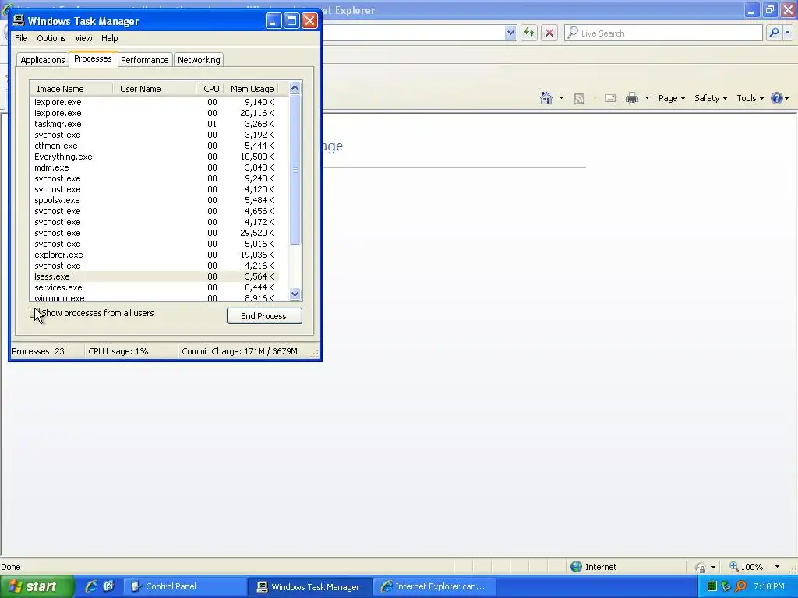Click the Live Search input field
The image size is (798, 598).
(663, 33)
